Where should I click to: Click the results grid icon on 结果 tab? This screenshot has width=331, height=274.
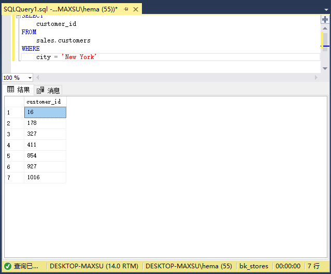(10, 89)
